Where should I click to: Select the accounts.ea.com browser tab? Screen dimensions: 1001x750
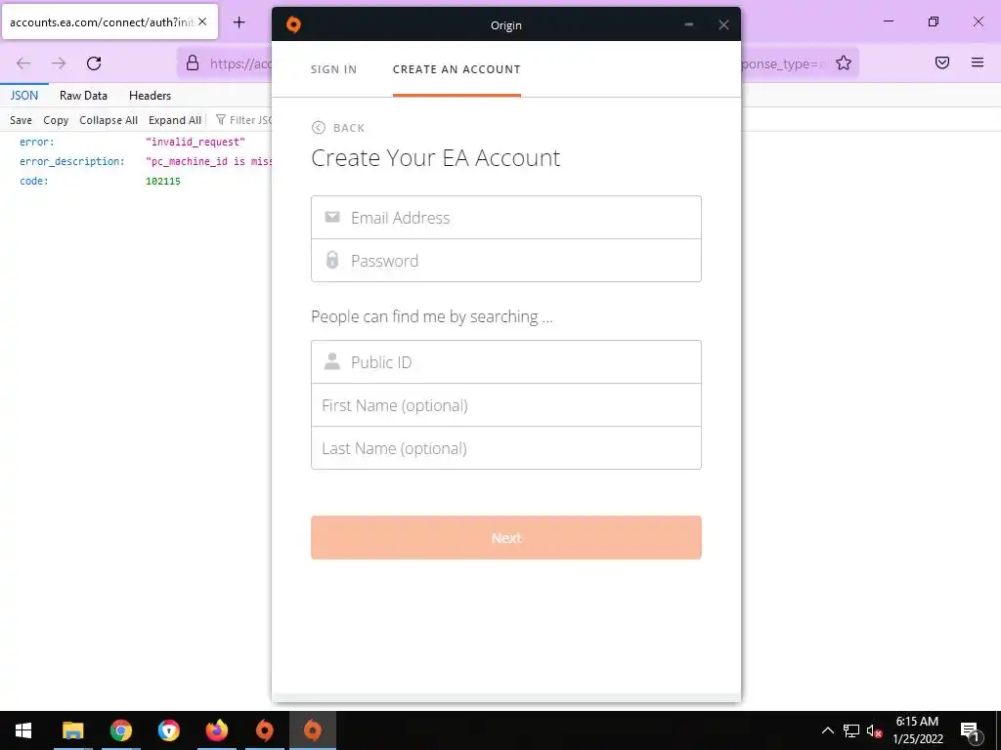tap(109, 21)
